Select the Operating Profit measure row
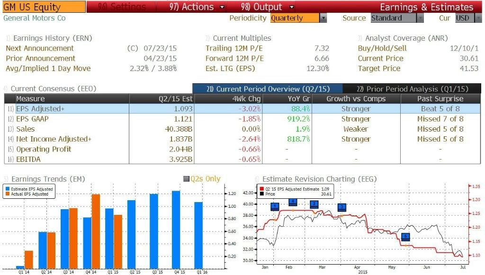The image size is (485, 275). [x=242, y=149]
